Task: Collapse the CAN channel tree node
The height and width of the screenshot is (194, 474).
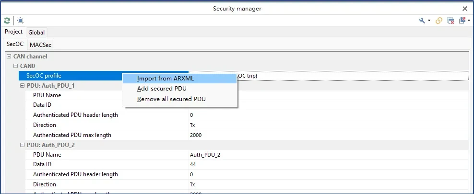Action: pos(9,57)
